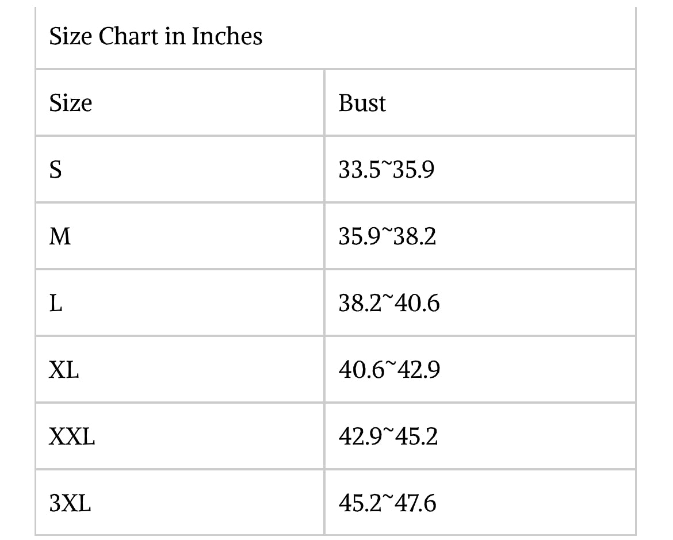Click the 35.9 upper value in S row
The image size is (673, 540).
tap(413, 170)
